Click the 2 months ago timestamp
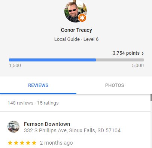The image size is (152, 148). (56, 143)
